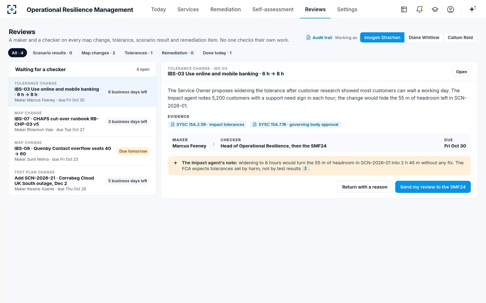This screenshot has height=303, width=486.
Task: Click the Impact agent's note sparkle icon
Action: point(175,163)
